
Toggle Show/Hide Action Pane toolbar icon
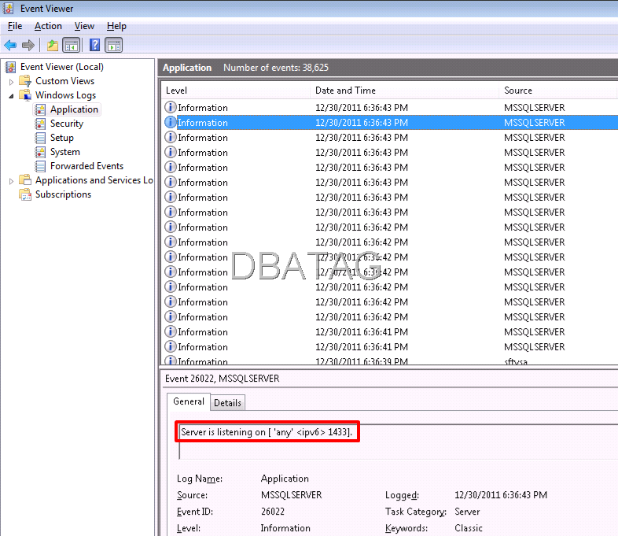pos(113,45)
